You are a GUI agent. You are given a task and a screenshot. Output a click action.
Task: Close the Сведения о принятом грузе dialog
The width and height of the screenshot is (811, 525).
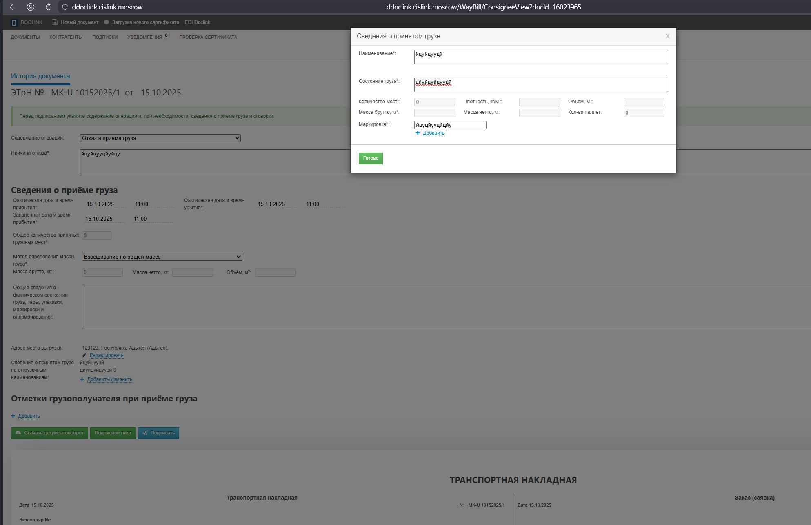(667, 36)
